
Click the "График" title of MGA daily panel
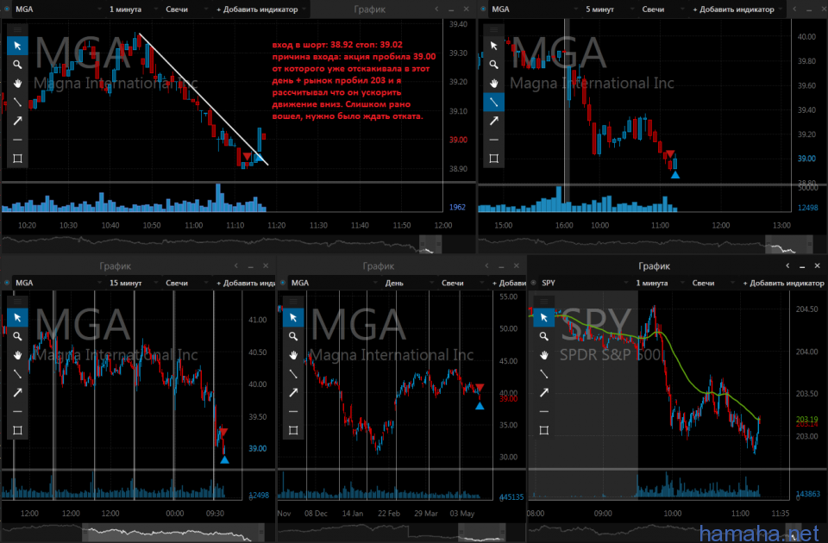click(379, 266)
